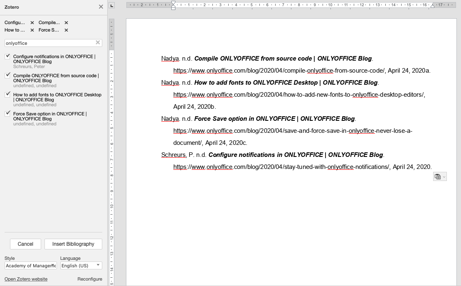Click the 'Configu...' tag label

(15, 22)
